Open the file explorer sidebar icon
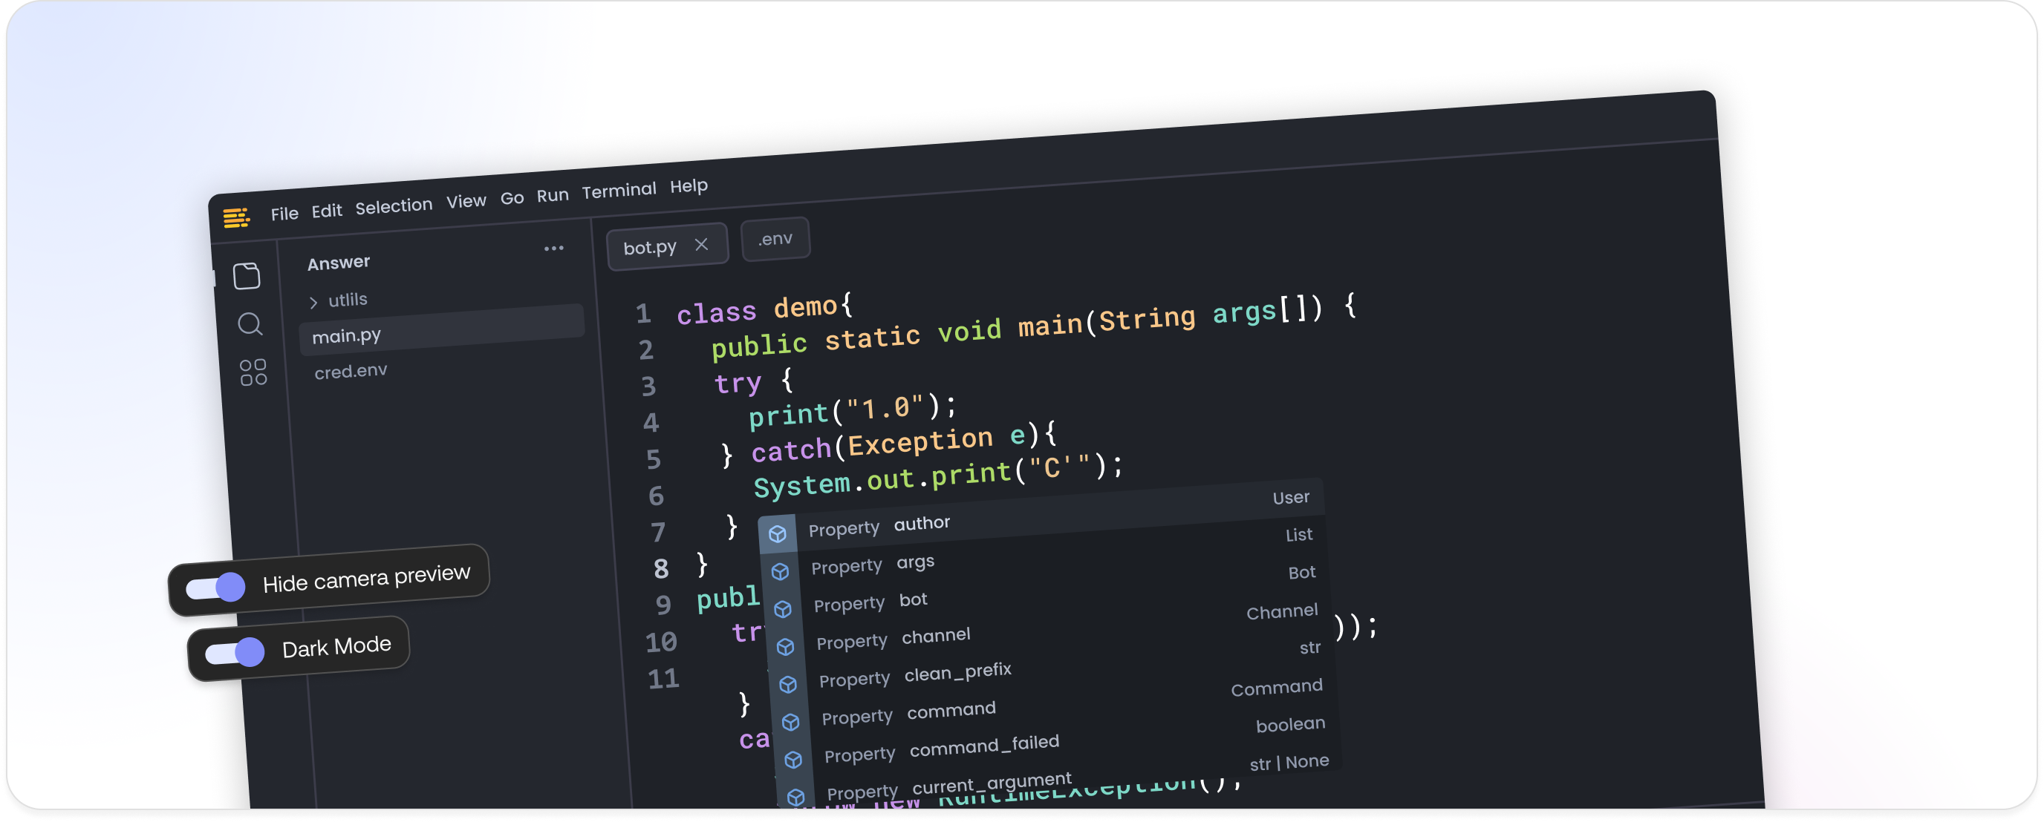 pos(247,276)
